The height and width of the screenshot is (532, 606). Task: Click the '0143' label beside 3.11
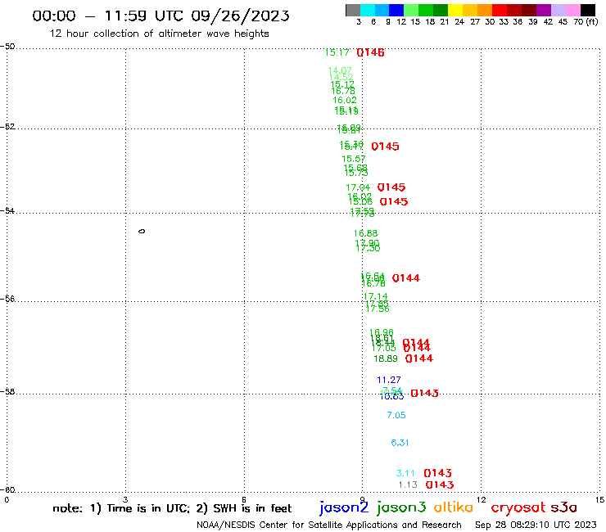pos(437,473)
